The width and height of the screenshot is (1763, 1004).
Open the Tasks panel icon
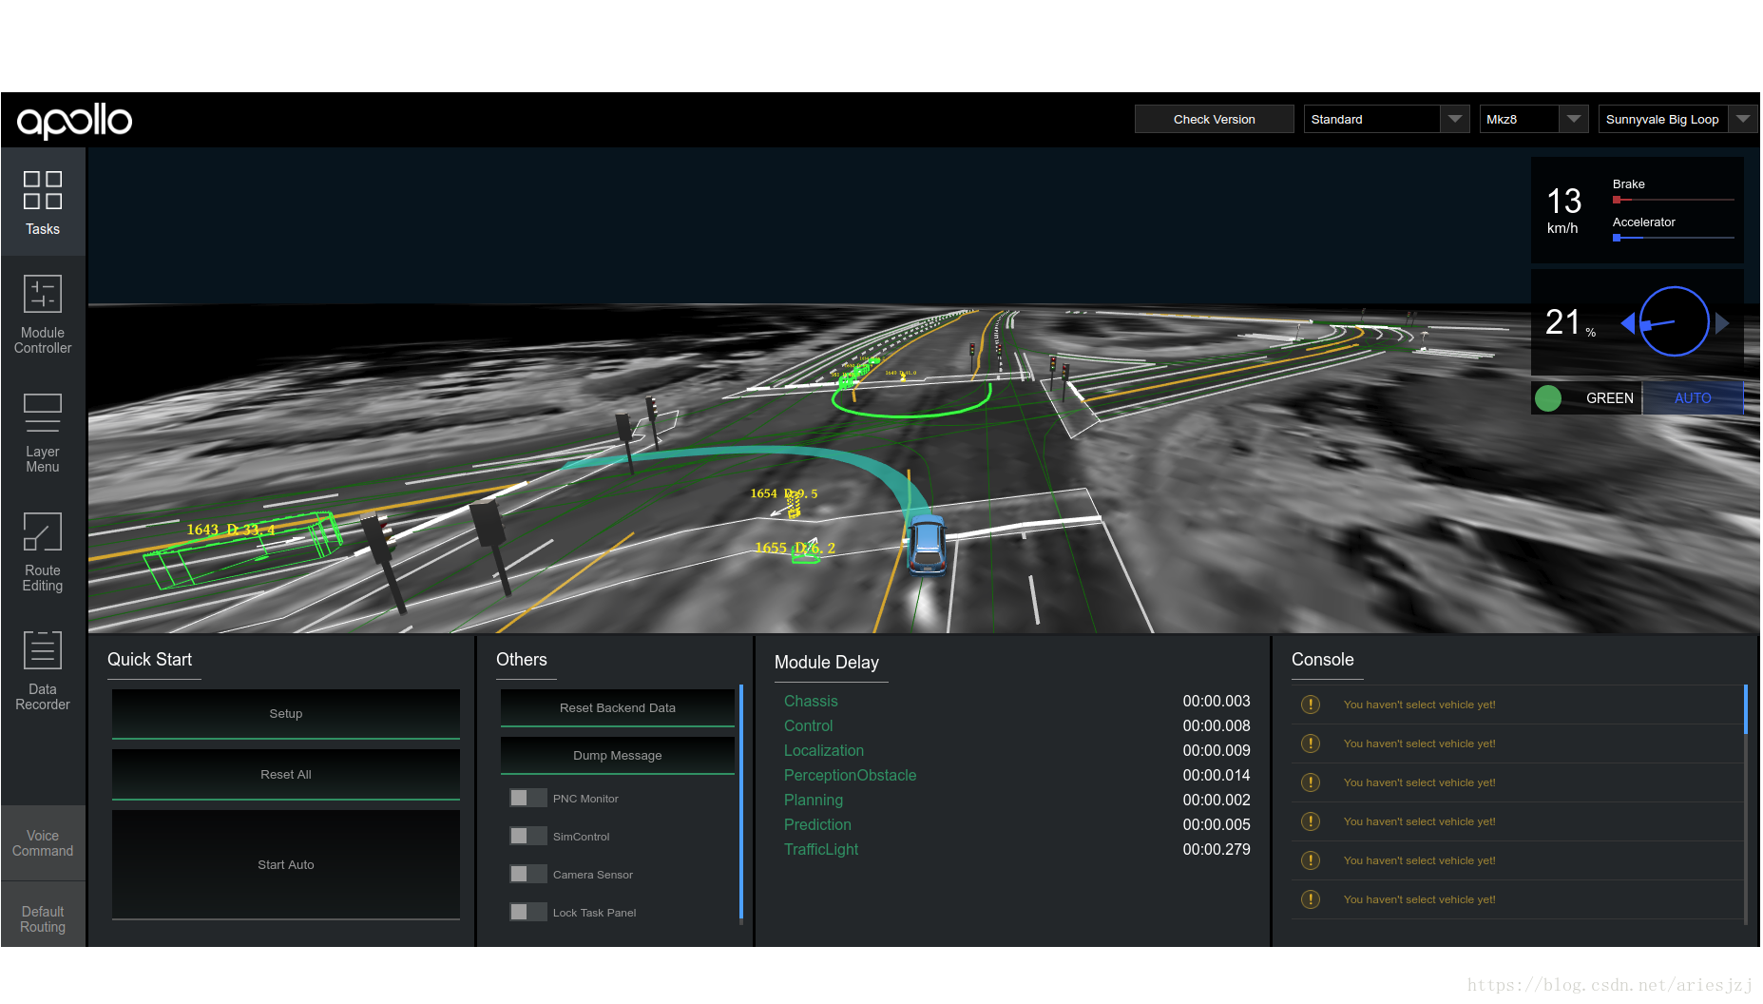(43, 190)
